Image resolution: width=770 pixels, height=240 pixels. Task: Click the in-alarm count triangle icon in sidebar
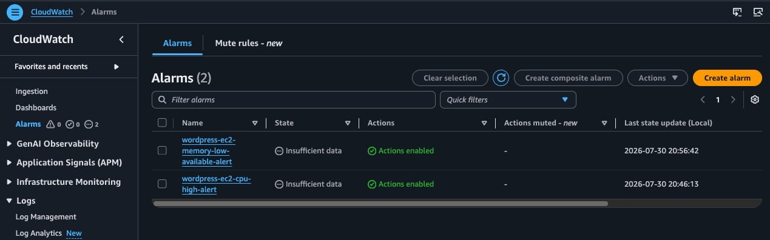(x=51, y=124)
